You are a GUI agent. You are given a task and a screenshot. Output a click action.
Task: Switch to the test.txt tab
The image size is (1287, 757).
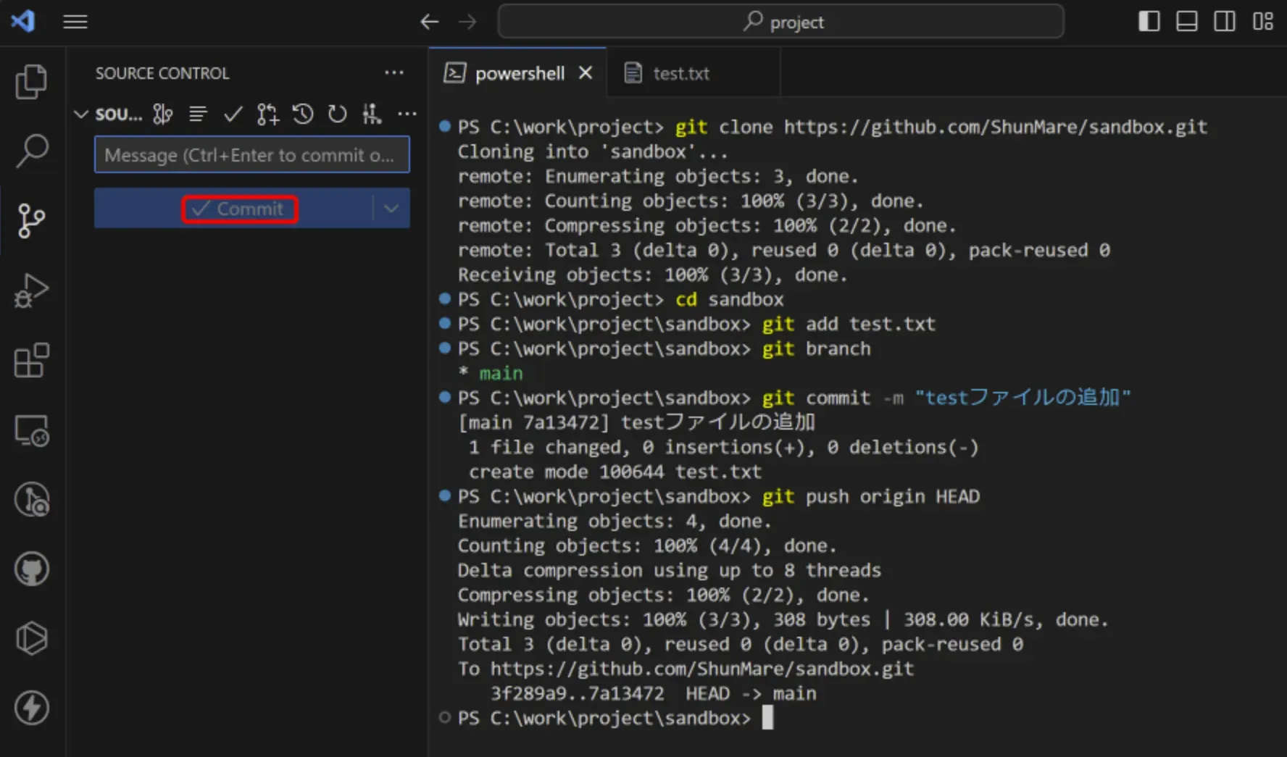pyautogui.click(x=680, y=73)
